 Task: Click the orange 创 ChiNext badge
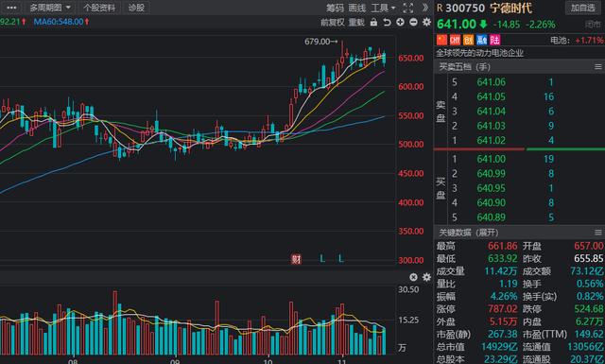[469, 40]
